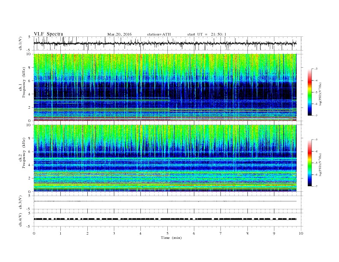Click the colorbar beside the ch.1 spectrogram

click(x=309, y=92)
